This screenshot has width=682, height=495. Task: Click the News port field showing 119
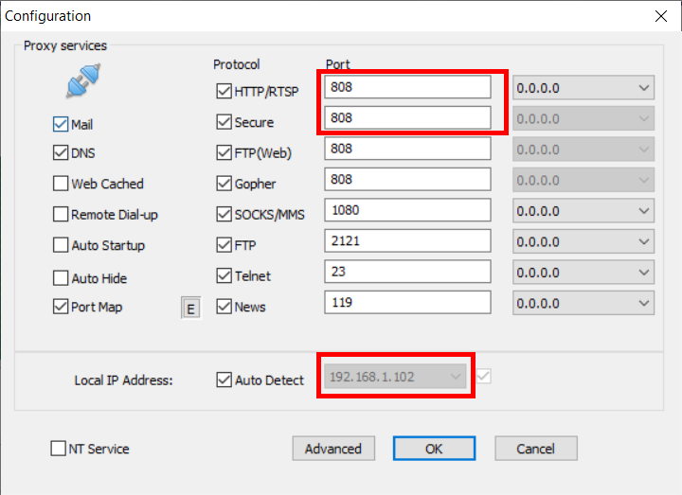tap(407, 303)
